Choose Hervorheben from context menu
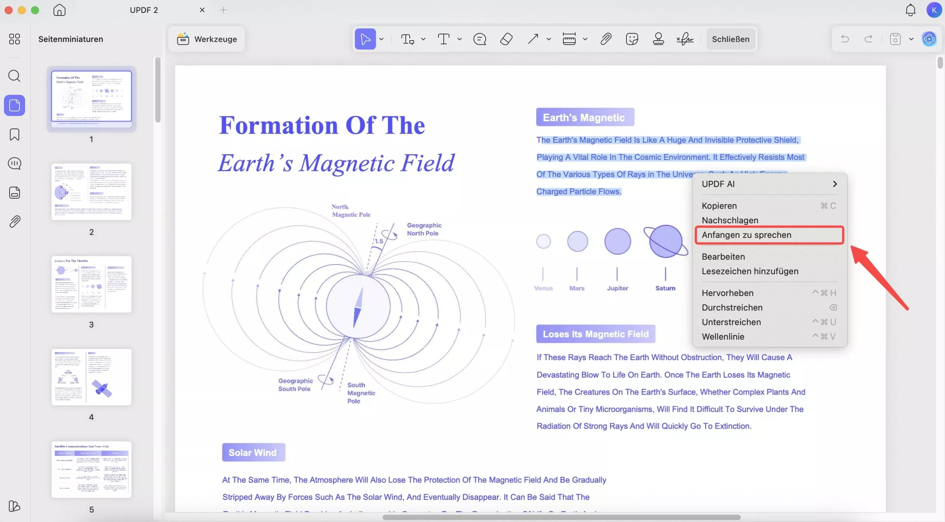This screenshot has width=945, height=522. click(769, 293)
